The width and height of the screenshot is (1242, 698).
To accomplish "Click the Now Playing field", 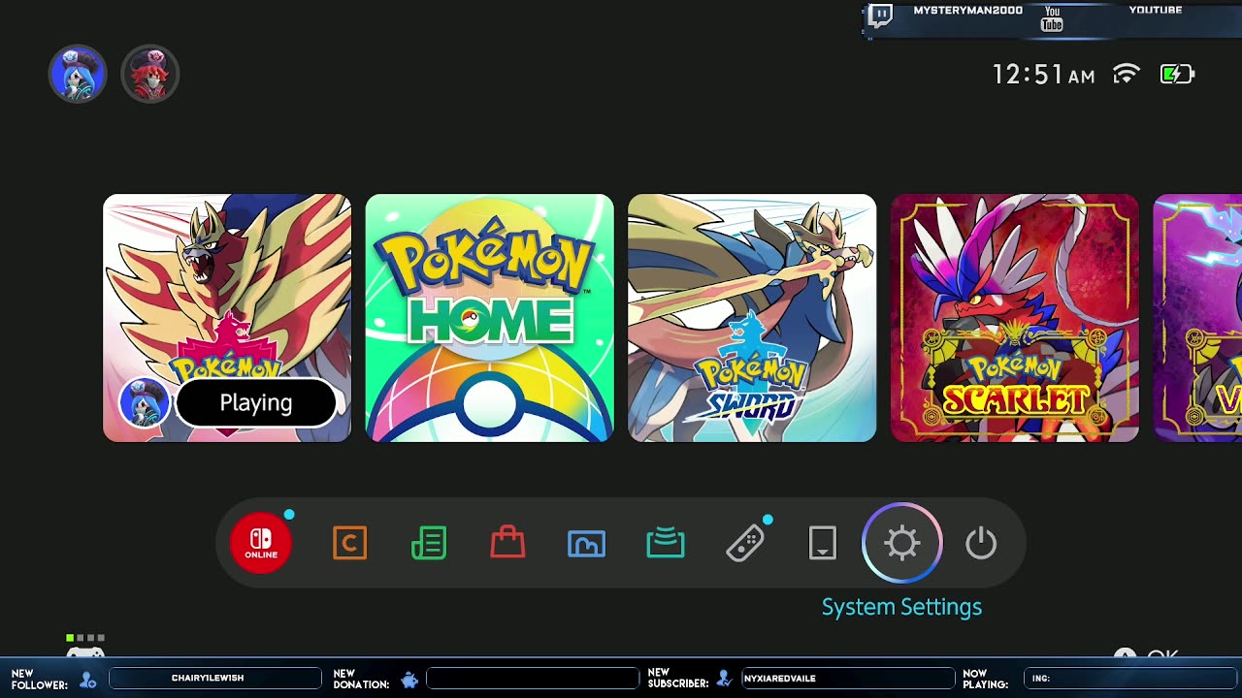I will (1128, 679).
